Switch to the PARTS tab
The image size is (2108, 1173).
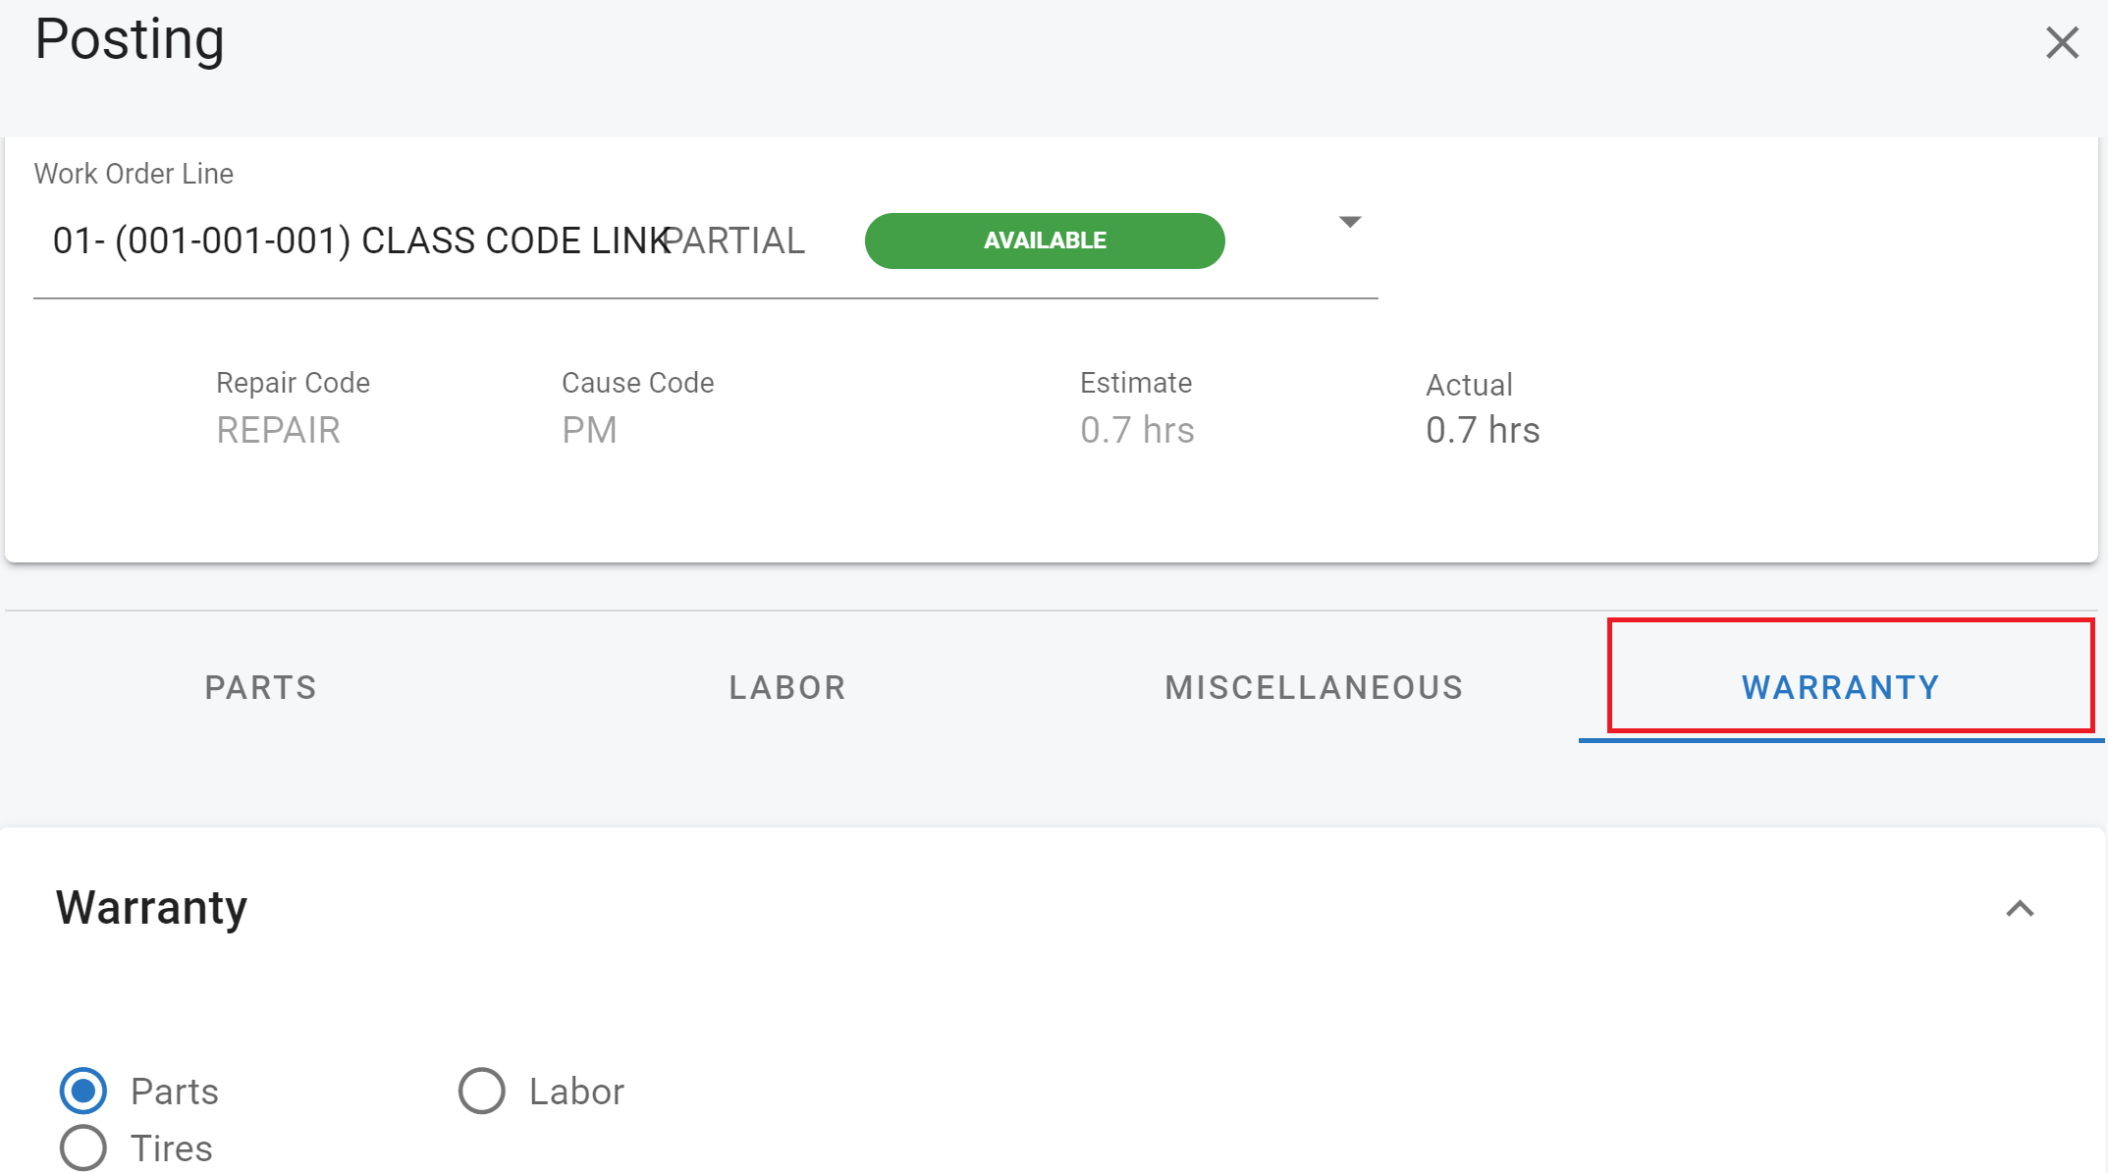tap(261, 687)
